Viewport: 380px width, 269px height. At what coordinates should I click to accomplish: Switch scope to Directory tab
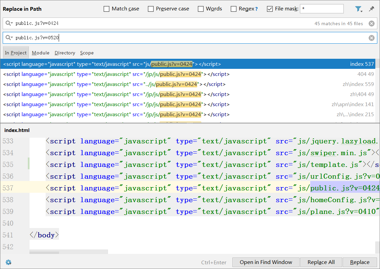pyautogui.click(x=65, y=53)
